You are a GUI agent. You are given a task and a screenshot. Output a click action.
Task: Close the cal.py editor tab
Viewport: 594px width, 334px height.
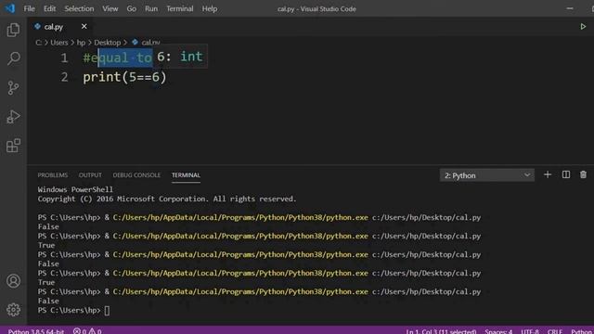pyautogui.click(x=84, y=27)
